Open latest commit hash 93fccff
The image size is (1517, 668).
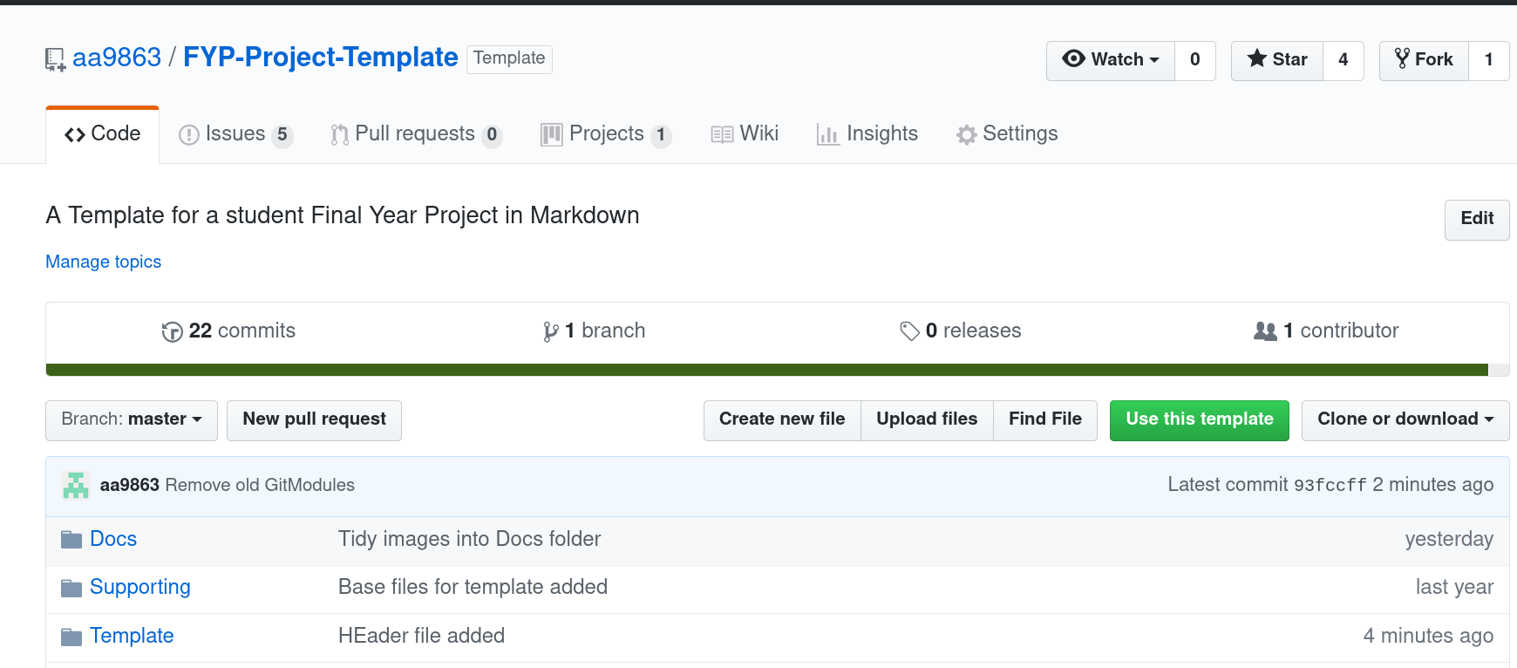[1330, 486]
